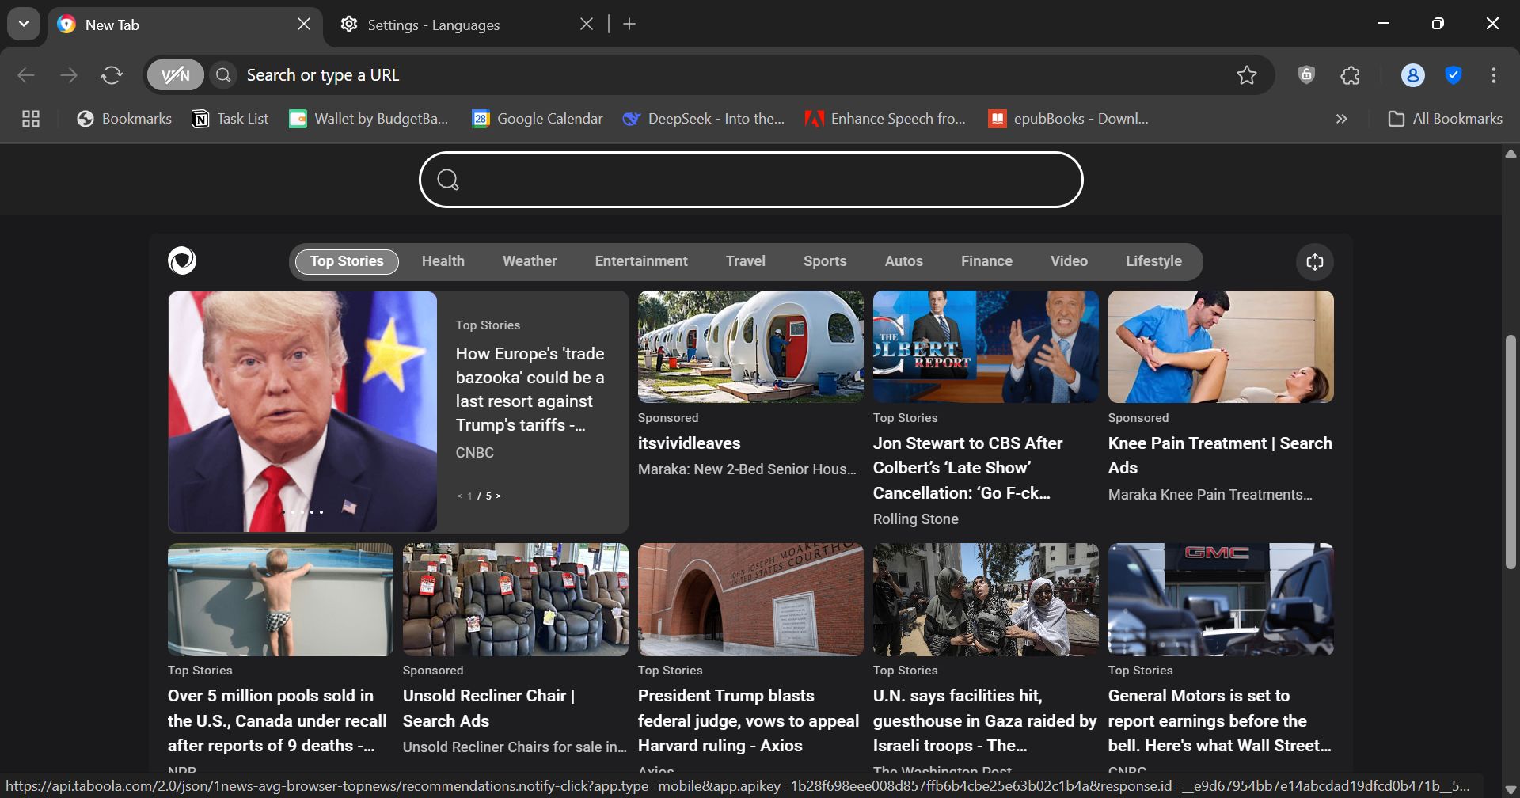Open the Extensions puzzle icon
1520x798 pixels.
click(1351, 75)
